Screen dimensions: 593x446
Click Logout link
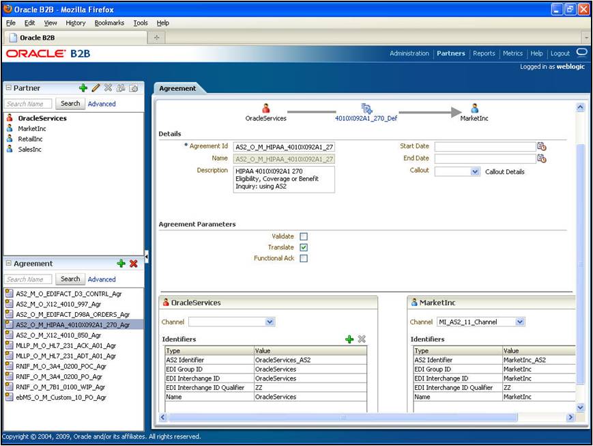pyautogui.click(x=560, y=53)
